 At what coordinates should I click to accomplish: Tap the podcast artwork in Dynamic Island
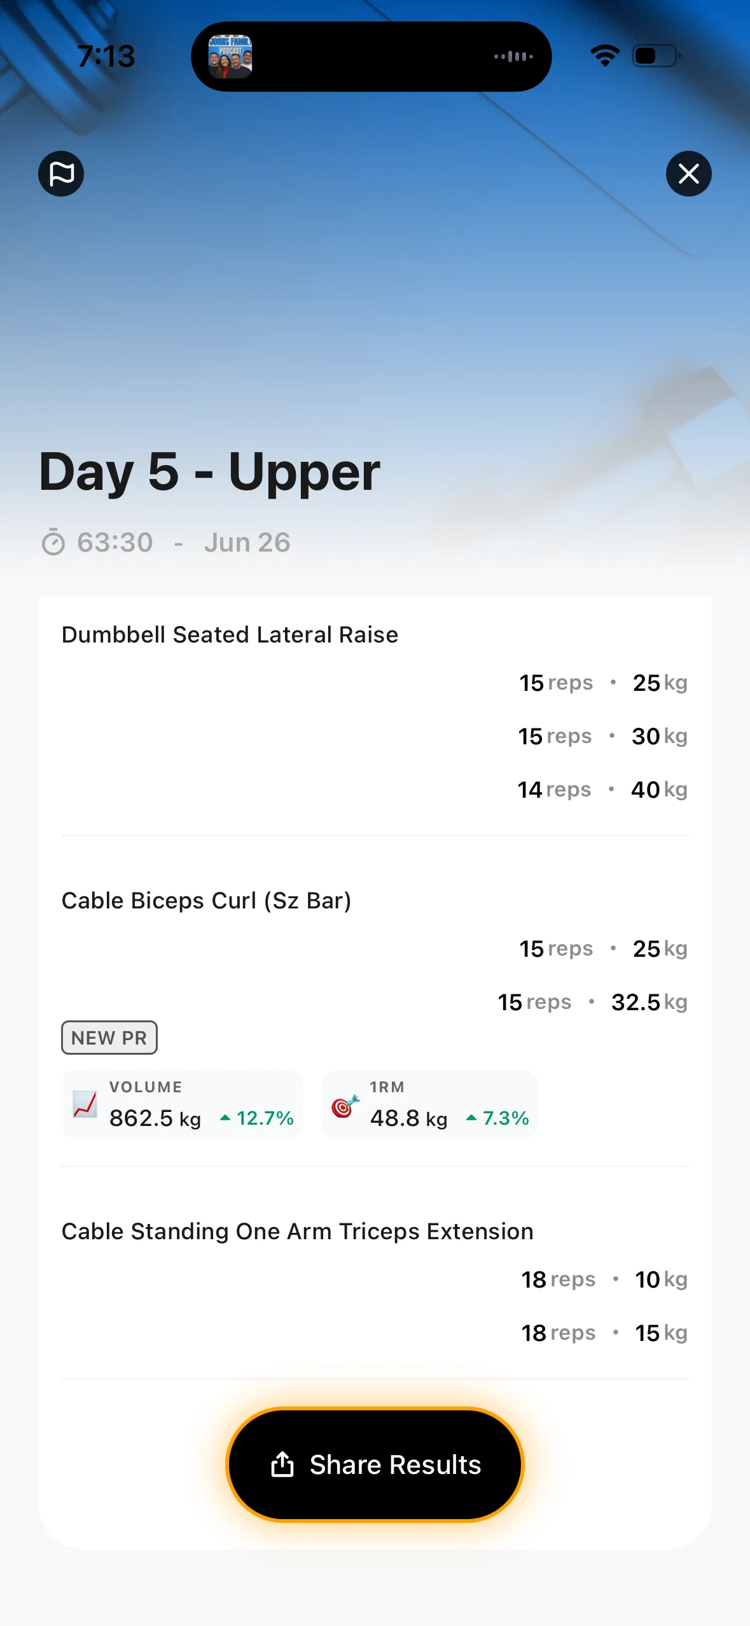230,57
